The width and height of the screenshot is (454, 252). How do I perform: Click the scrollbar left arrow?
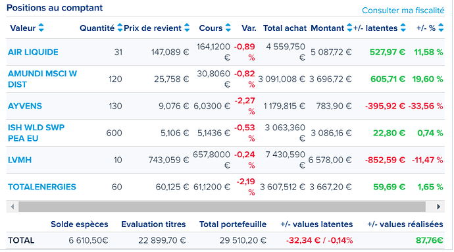12,207
